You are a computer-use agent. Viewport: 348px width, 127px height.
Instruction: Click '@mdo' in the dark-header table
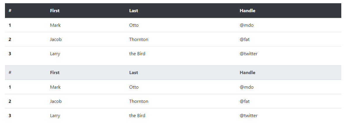(246, 25)
